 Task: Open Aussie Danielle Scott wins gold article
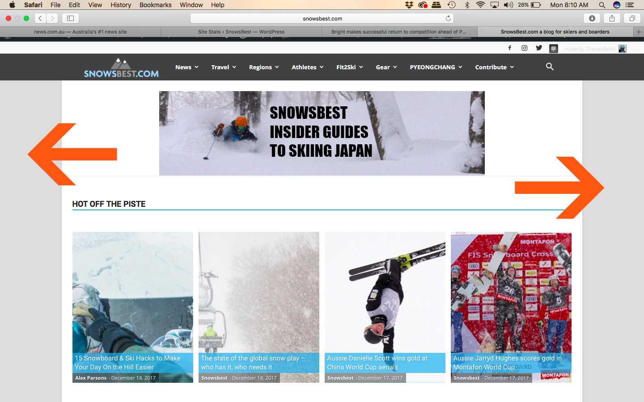pos(377,363)
